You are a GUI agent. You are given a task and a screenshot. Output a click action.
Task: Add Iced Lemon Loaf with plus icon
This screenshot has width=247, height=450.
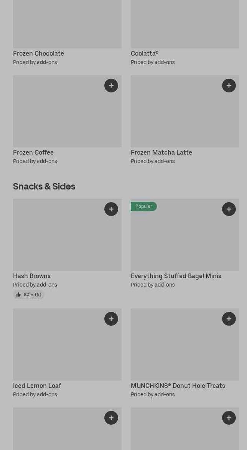111,319
